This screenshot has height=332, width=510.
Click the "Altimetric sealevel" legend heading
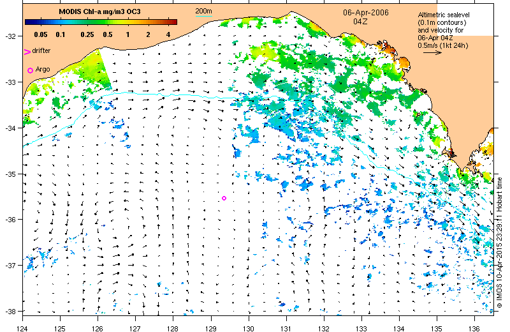click(444, 15)
